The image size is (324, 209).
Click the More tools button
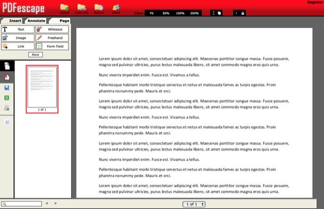tap(36, 55)
